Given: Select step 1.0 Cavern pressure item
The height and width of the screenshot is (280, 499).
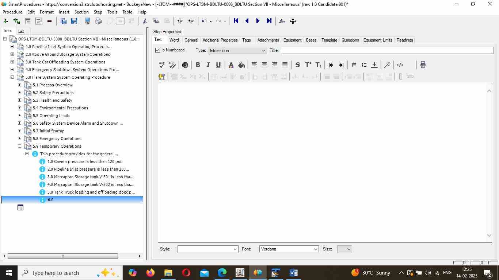Looking at the screenshot, I should (85, 162).
